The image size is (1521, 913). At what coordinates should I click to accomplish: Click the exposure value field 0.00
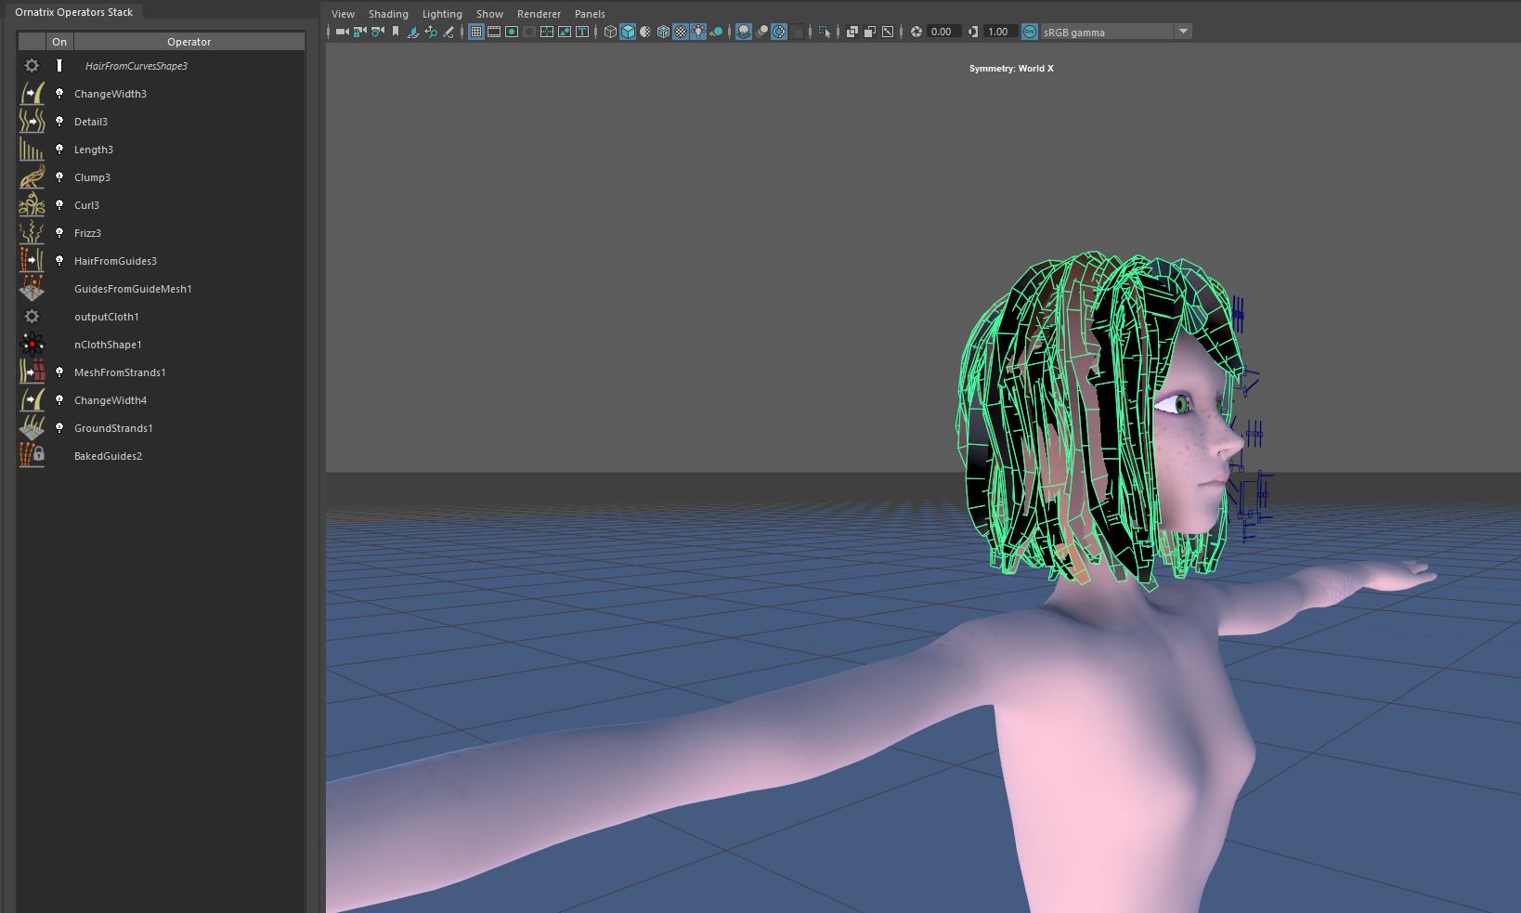pyautogui.click(x=942, y=32)
